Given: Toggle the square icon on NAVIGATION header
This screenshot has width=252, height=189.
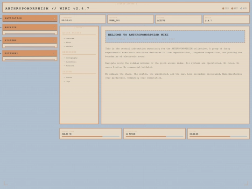Looking at the screenshot, I should pyautogui.click(x=54, y=18).
